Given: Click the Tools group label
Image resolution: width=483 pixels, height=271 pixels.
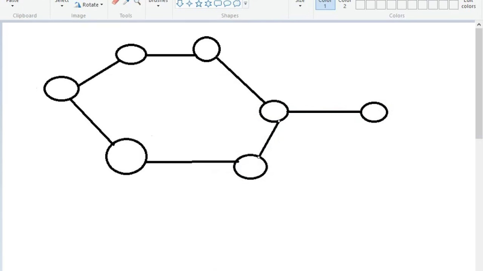Looking at the screenshot, I should (x=126, y=15).
